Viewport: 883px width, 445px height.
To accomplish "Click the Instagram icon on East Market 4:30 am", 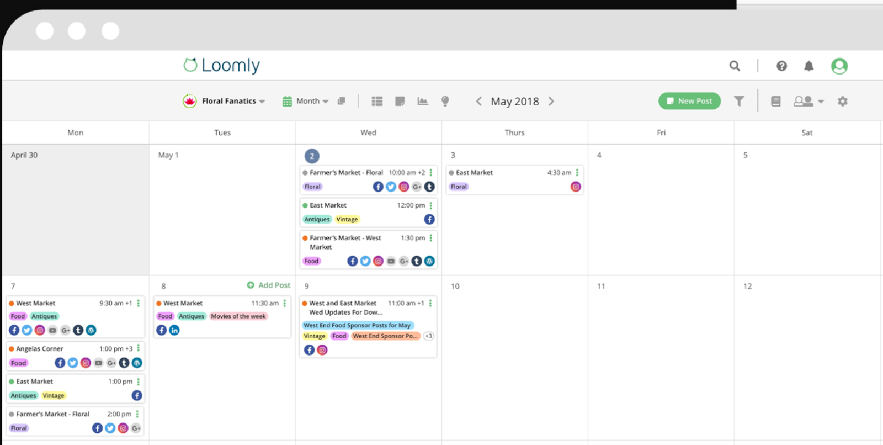I will tap(576, 187).
